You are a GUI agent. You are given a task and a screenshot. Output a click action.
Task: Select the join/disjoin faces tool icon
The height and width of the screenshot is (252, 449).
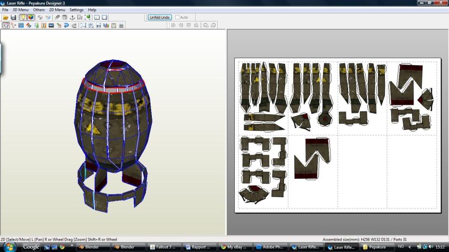click(x=14, y=25)
